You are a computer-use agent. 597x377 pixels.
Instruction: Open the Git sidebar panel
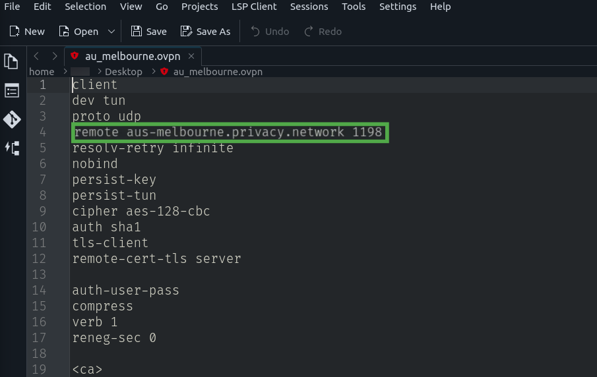(x=12, y=119)
